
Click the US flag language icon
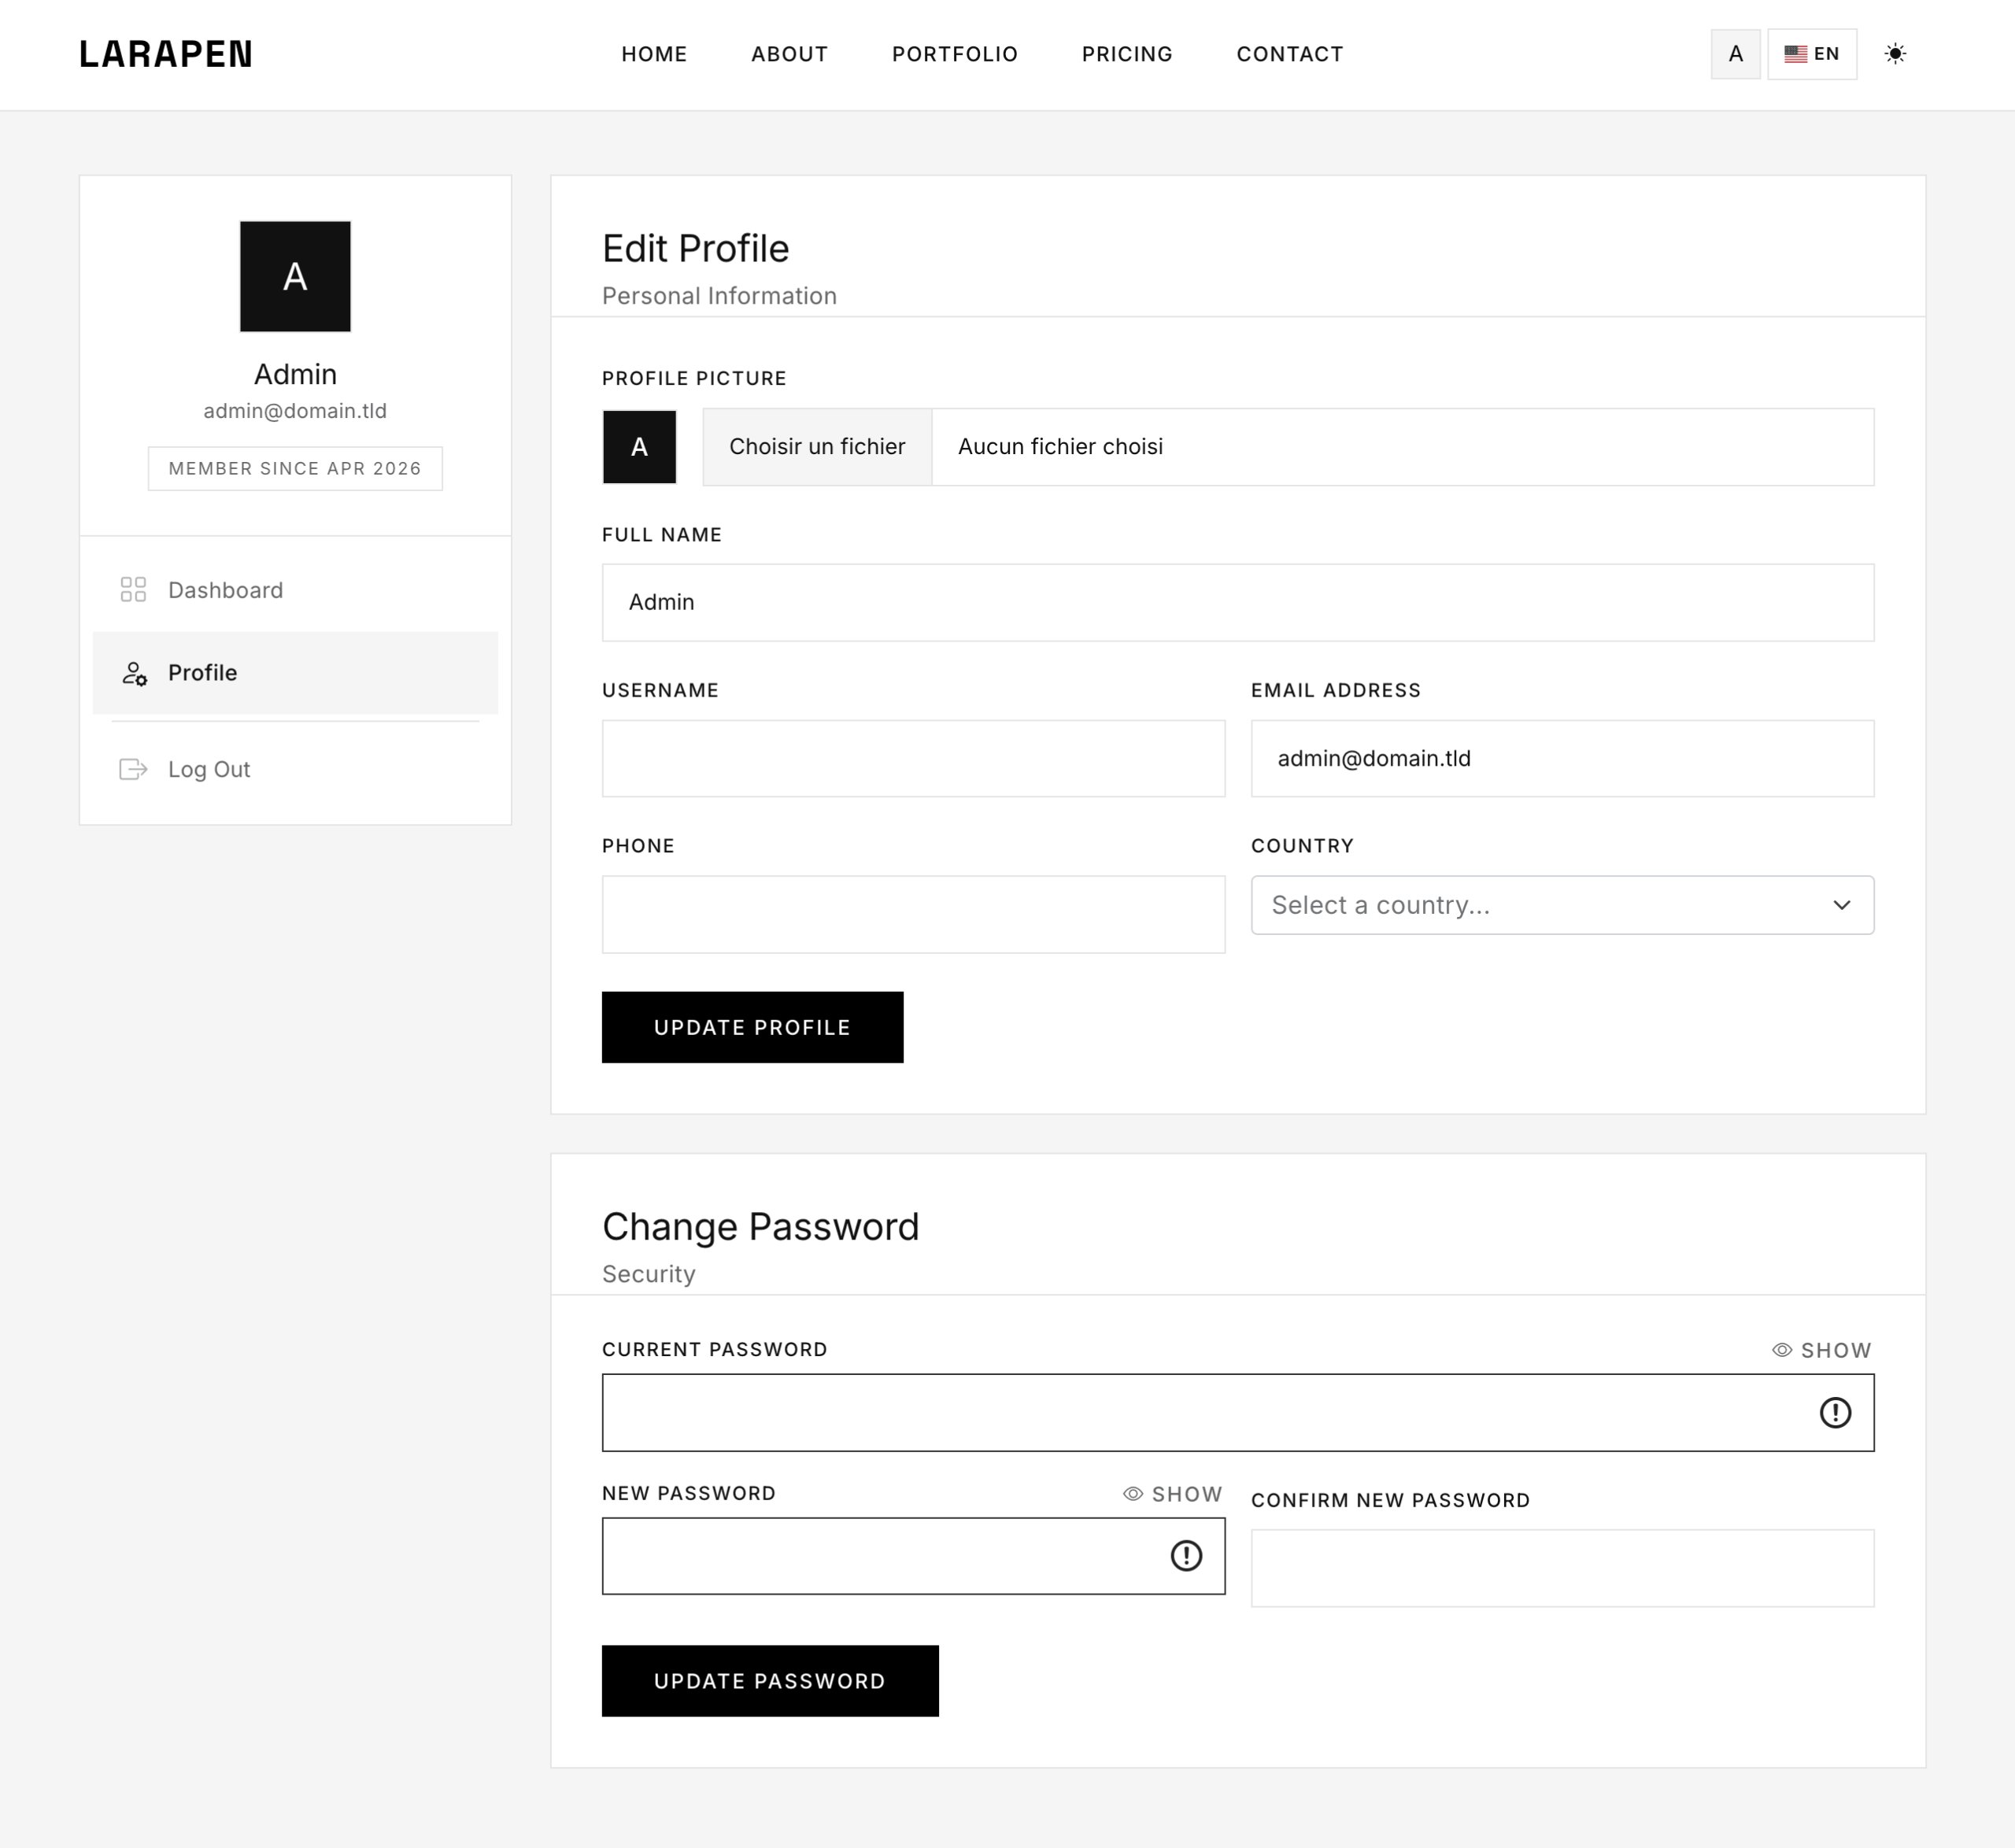[x=1795, y=54]
